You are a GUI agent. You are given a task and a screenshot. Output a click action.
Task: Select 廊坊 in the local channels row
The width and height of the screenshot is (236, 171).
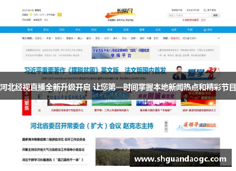click(x=89, y=38)
